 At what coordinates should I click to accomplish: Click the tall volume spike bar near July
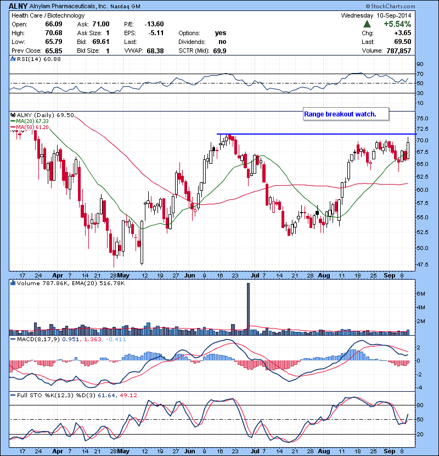(x=248, y=309)
